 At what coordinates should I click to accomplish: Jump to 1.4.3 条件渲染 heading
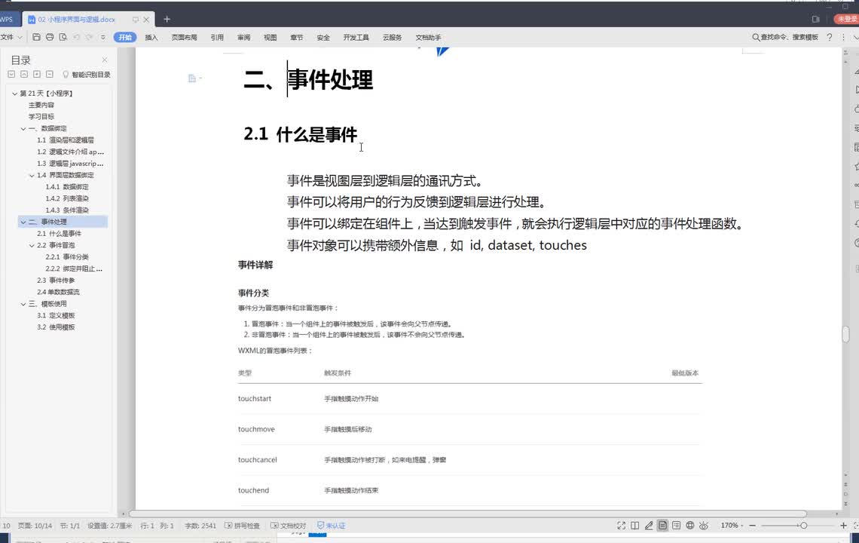point(67,210)
